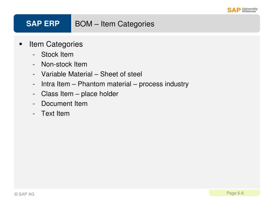Click the blue SAP ERP header block

[43, 23]
